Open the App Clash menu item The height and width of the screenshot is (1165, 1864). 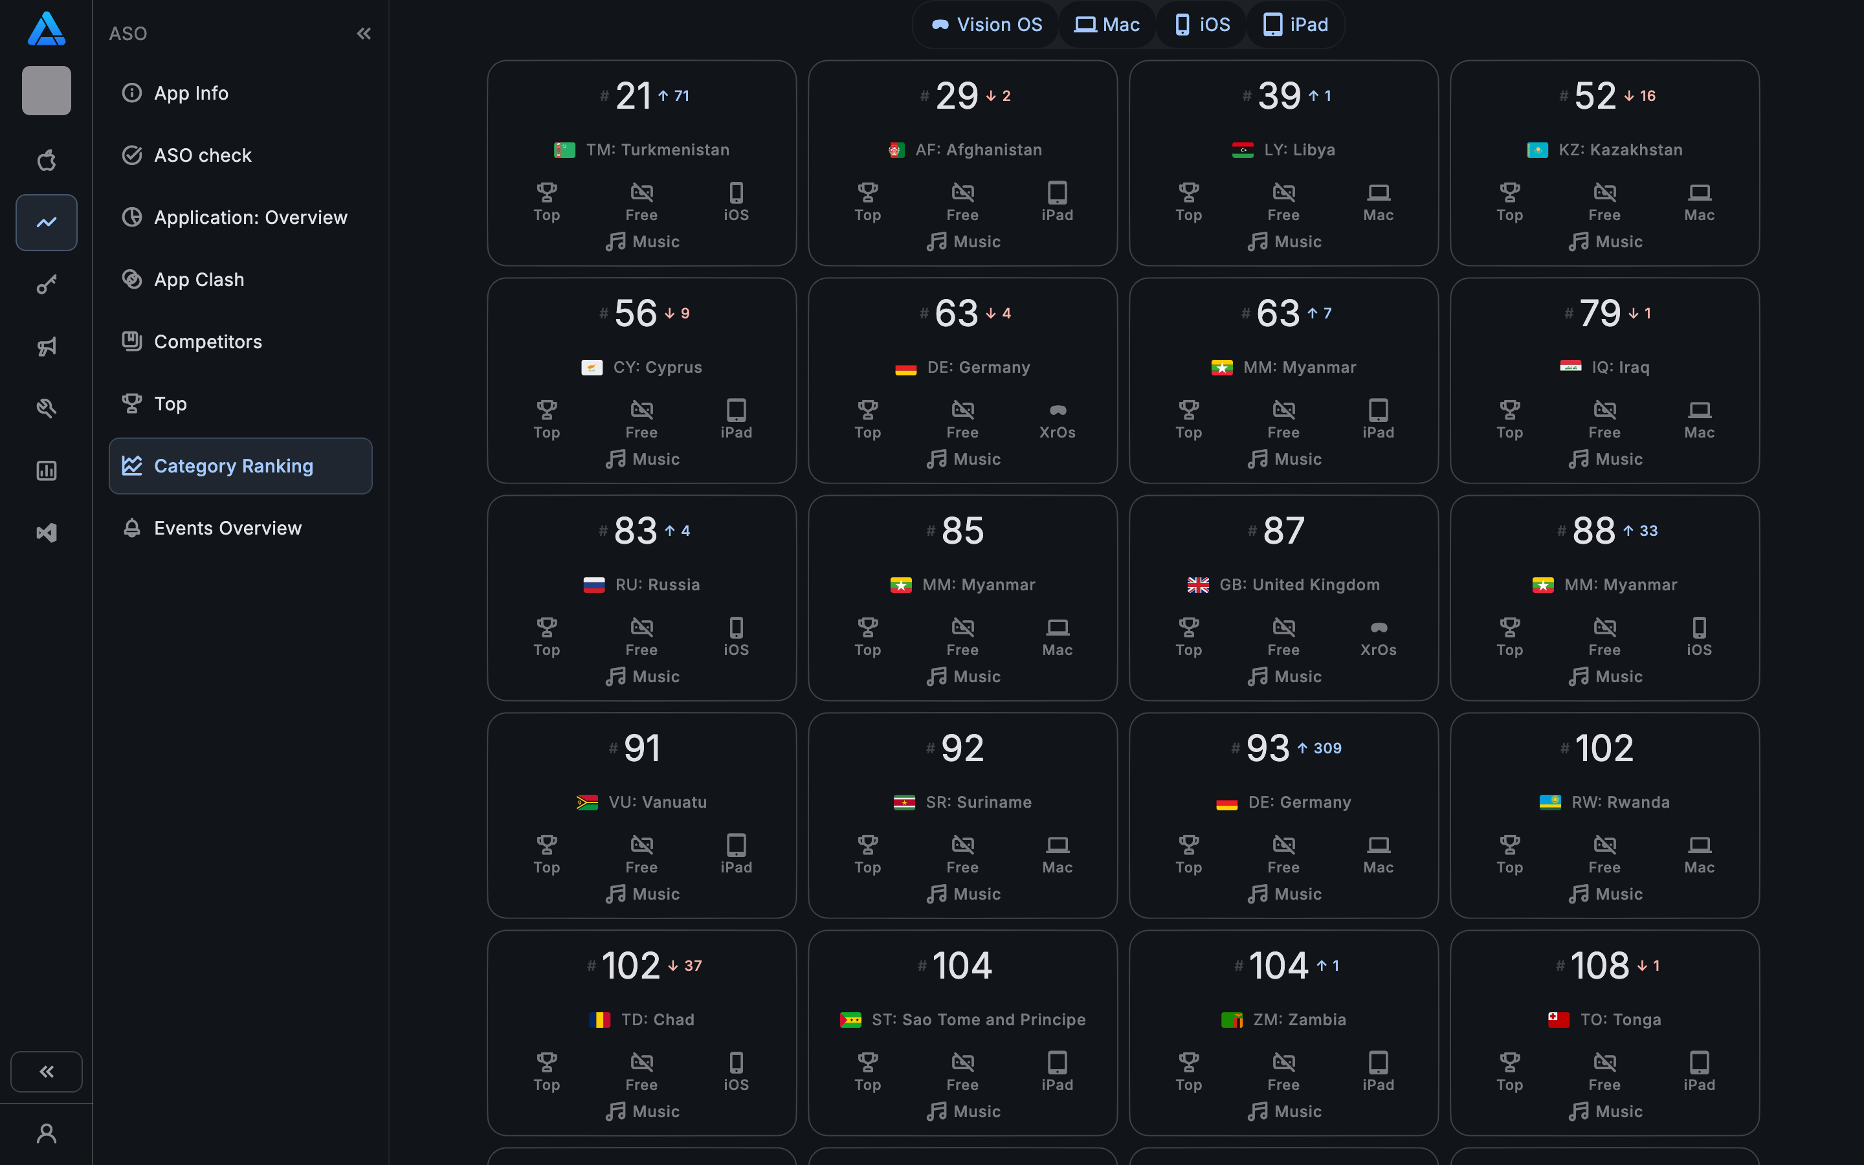point(199,280)
